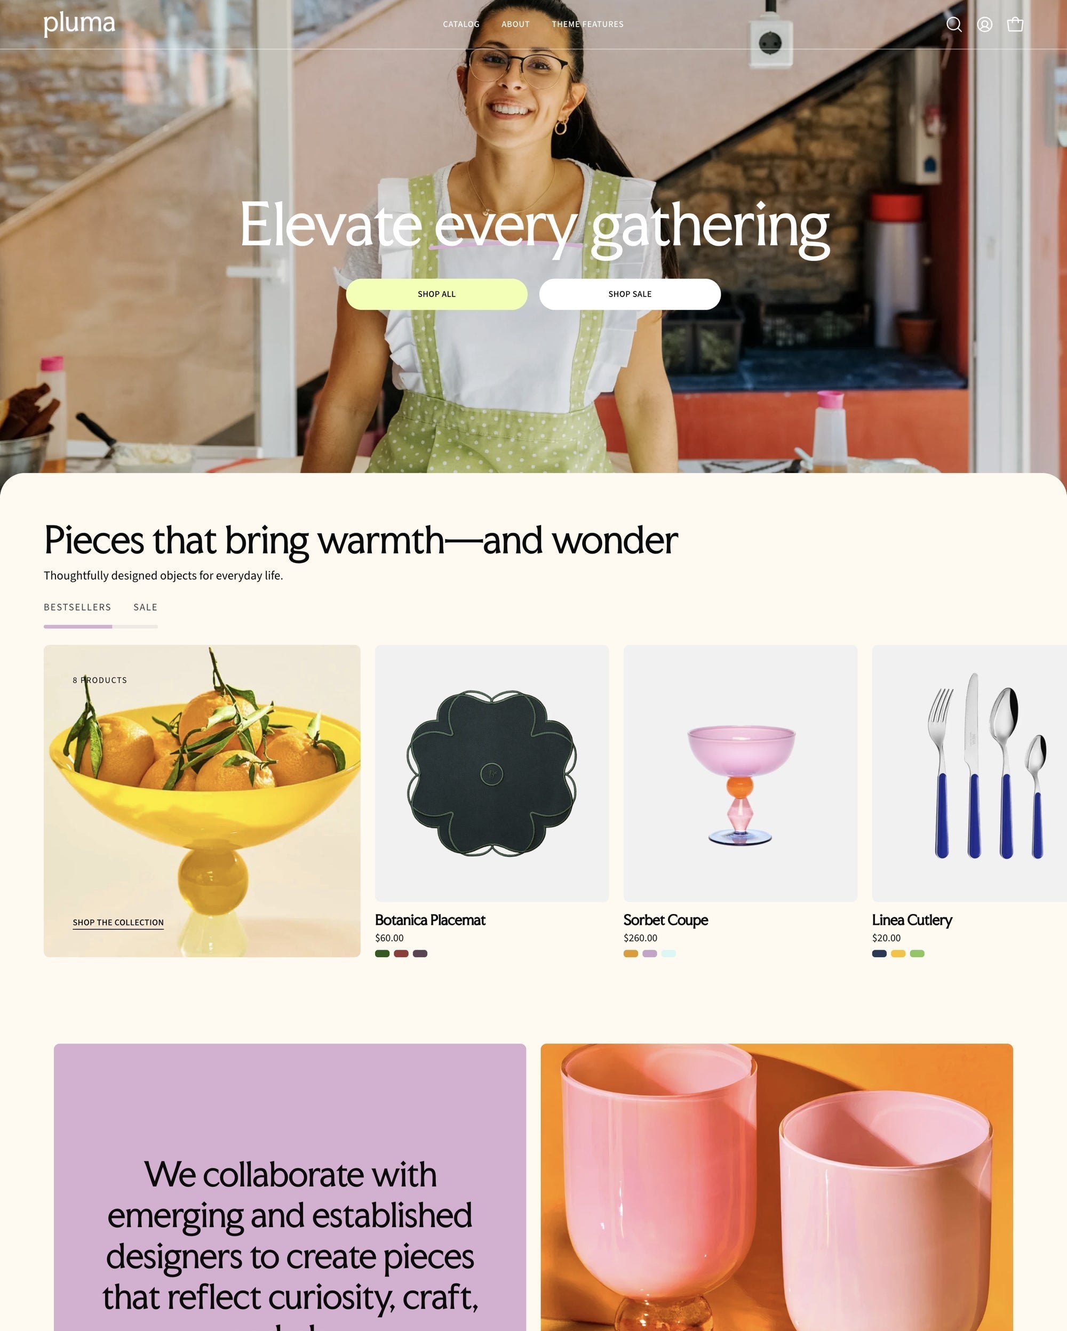Open the Sorbet Coupe product title

click(x=666, y=920)
